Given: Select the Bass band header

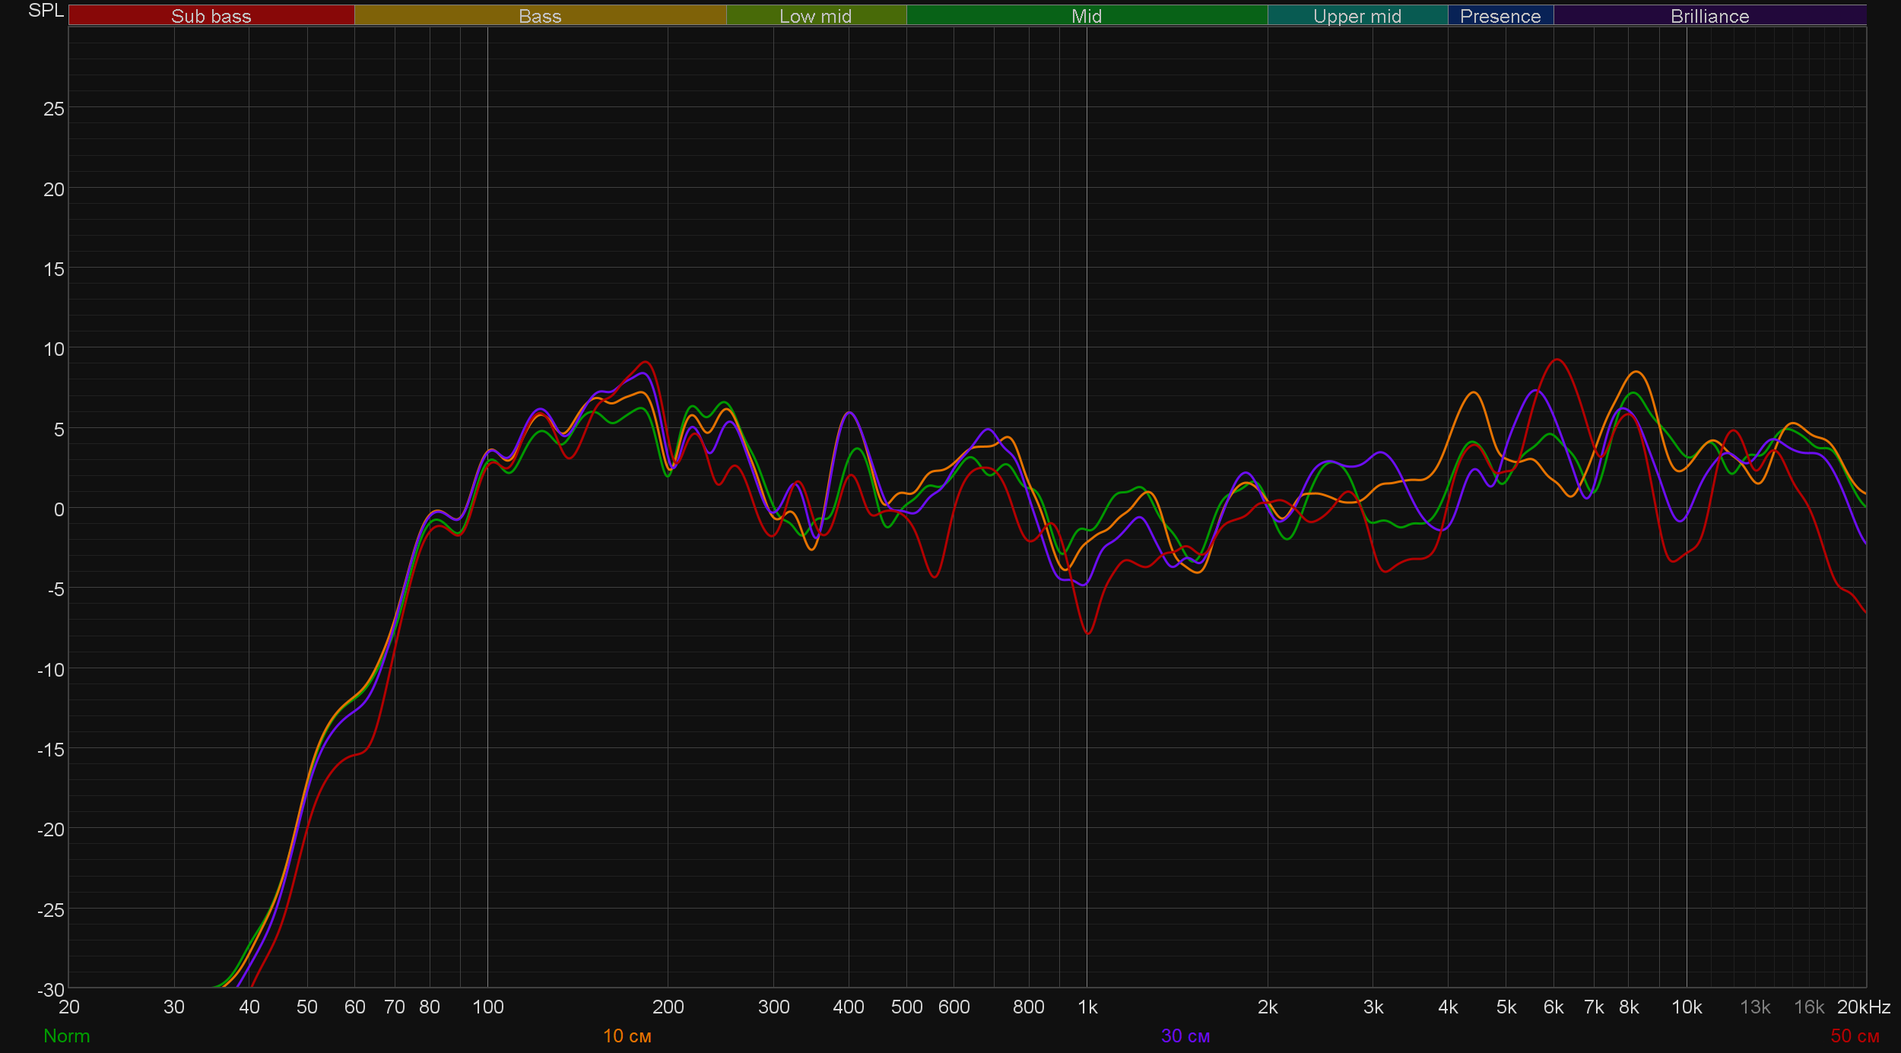Looking at the screenshot, I should point(540,16).
